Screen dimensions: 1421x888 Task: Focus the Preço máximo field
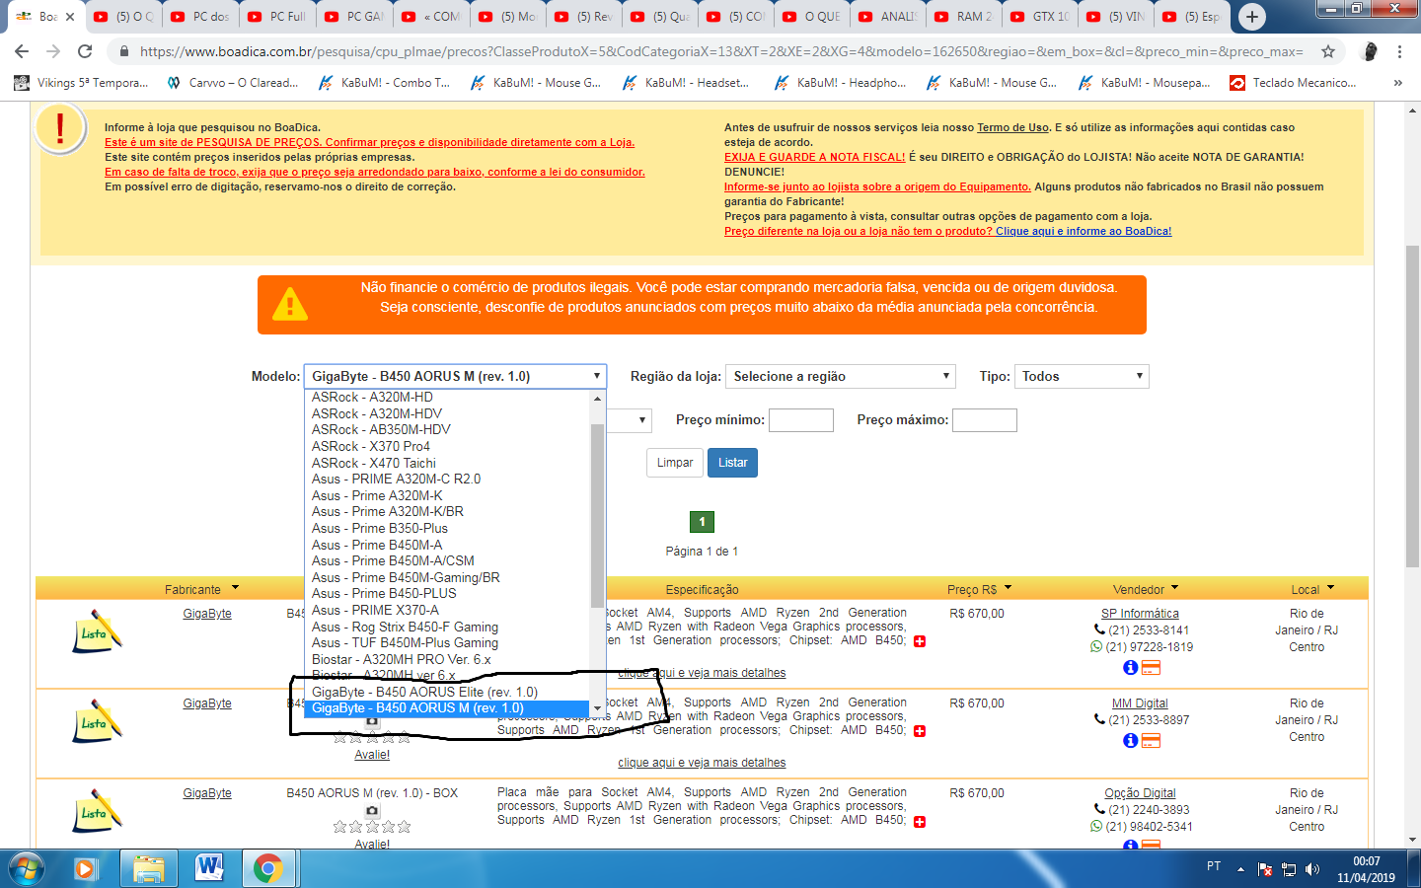(x=984, y=420)
